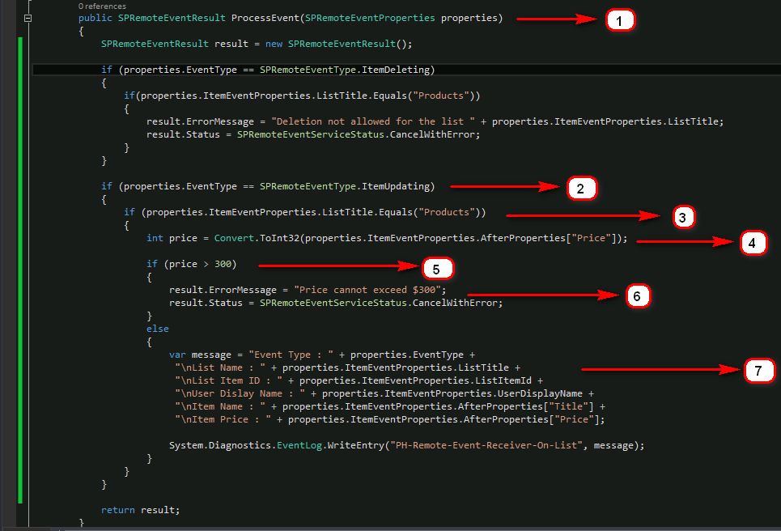
Task: Click the "\nItem Price : " string literal
Action: 223,419
